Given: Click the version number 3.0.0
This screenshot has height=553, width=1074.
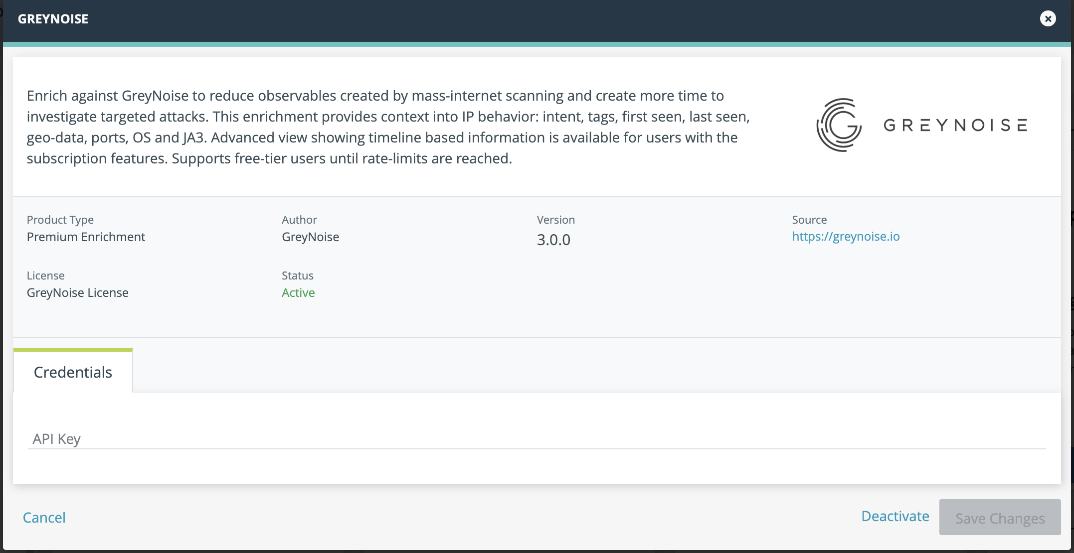Looking at the screenshot, I should point(553,240).
